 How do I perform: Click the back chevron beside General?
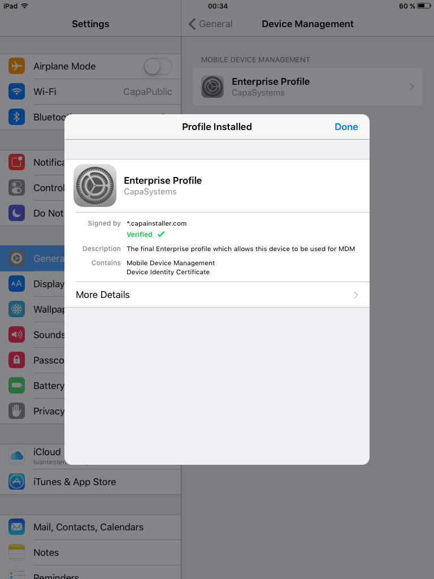[x=192, y=24]
